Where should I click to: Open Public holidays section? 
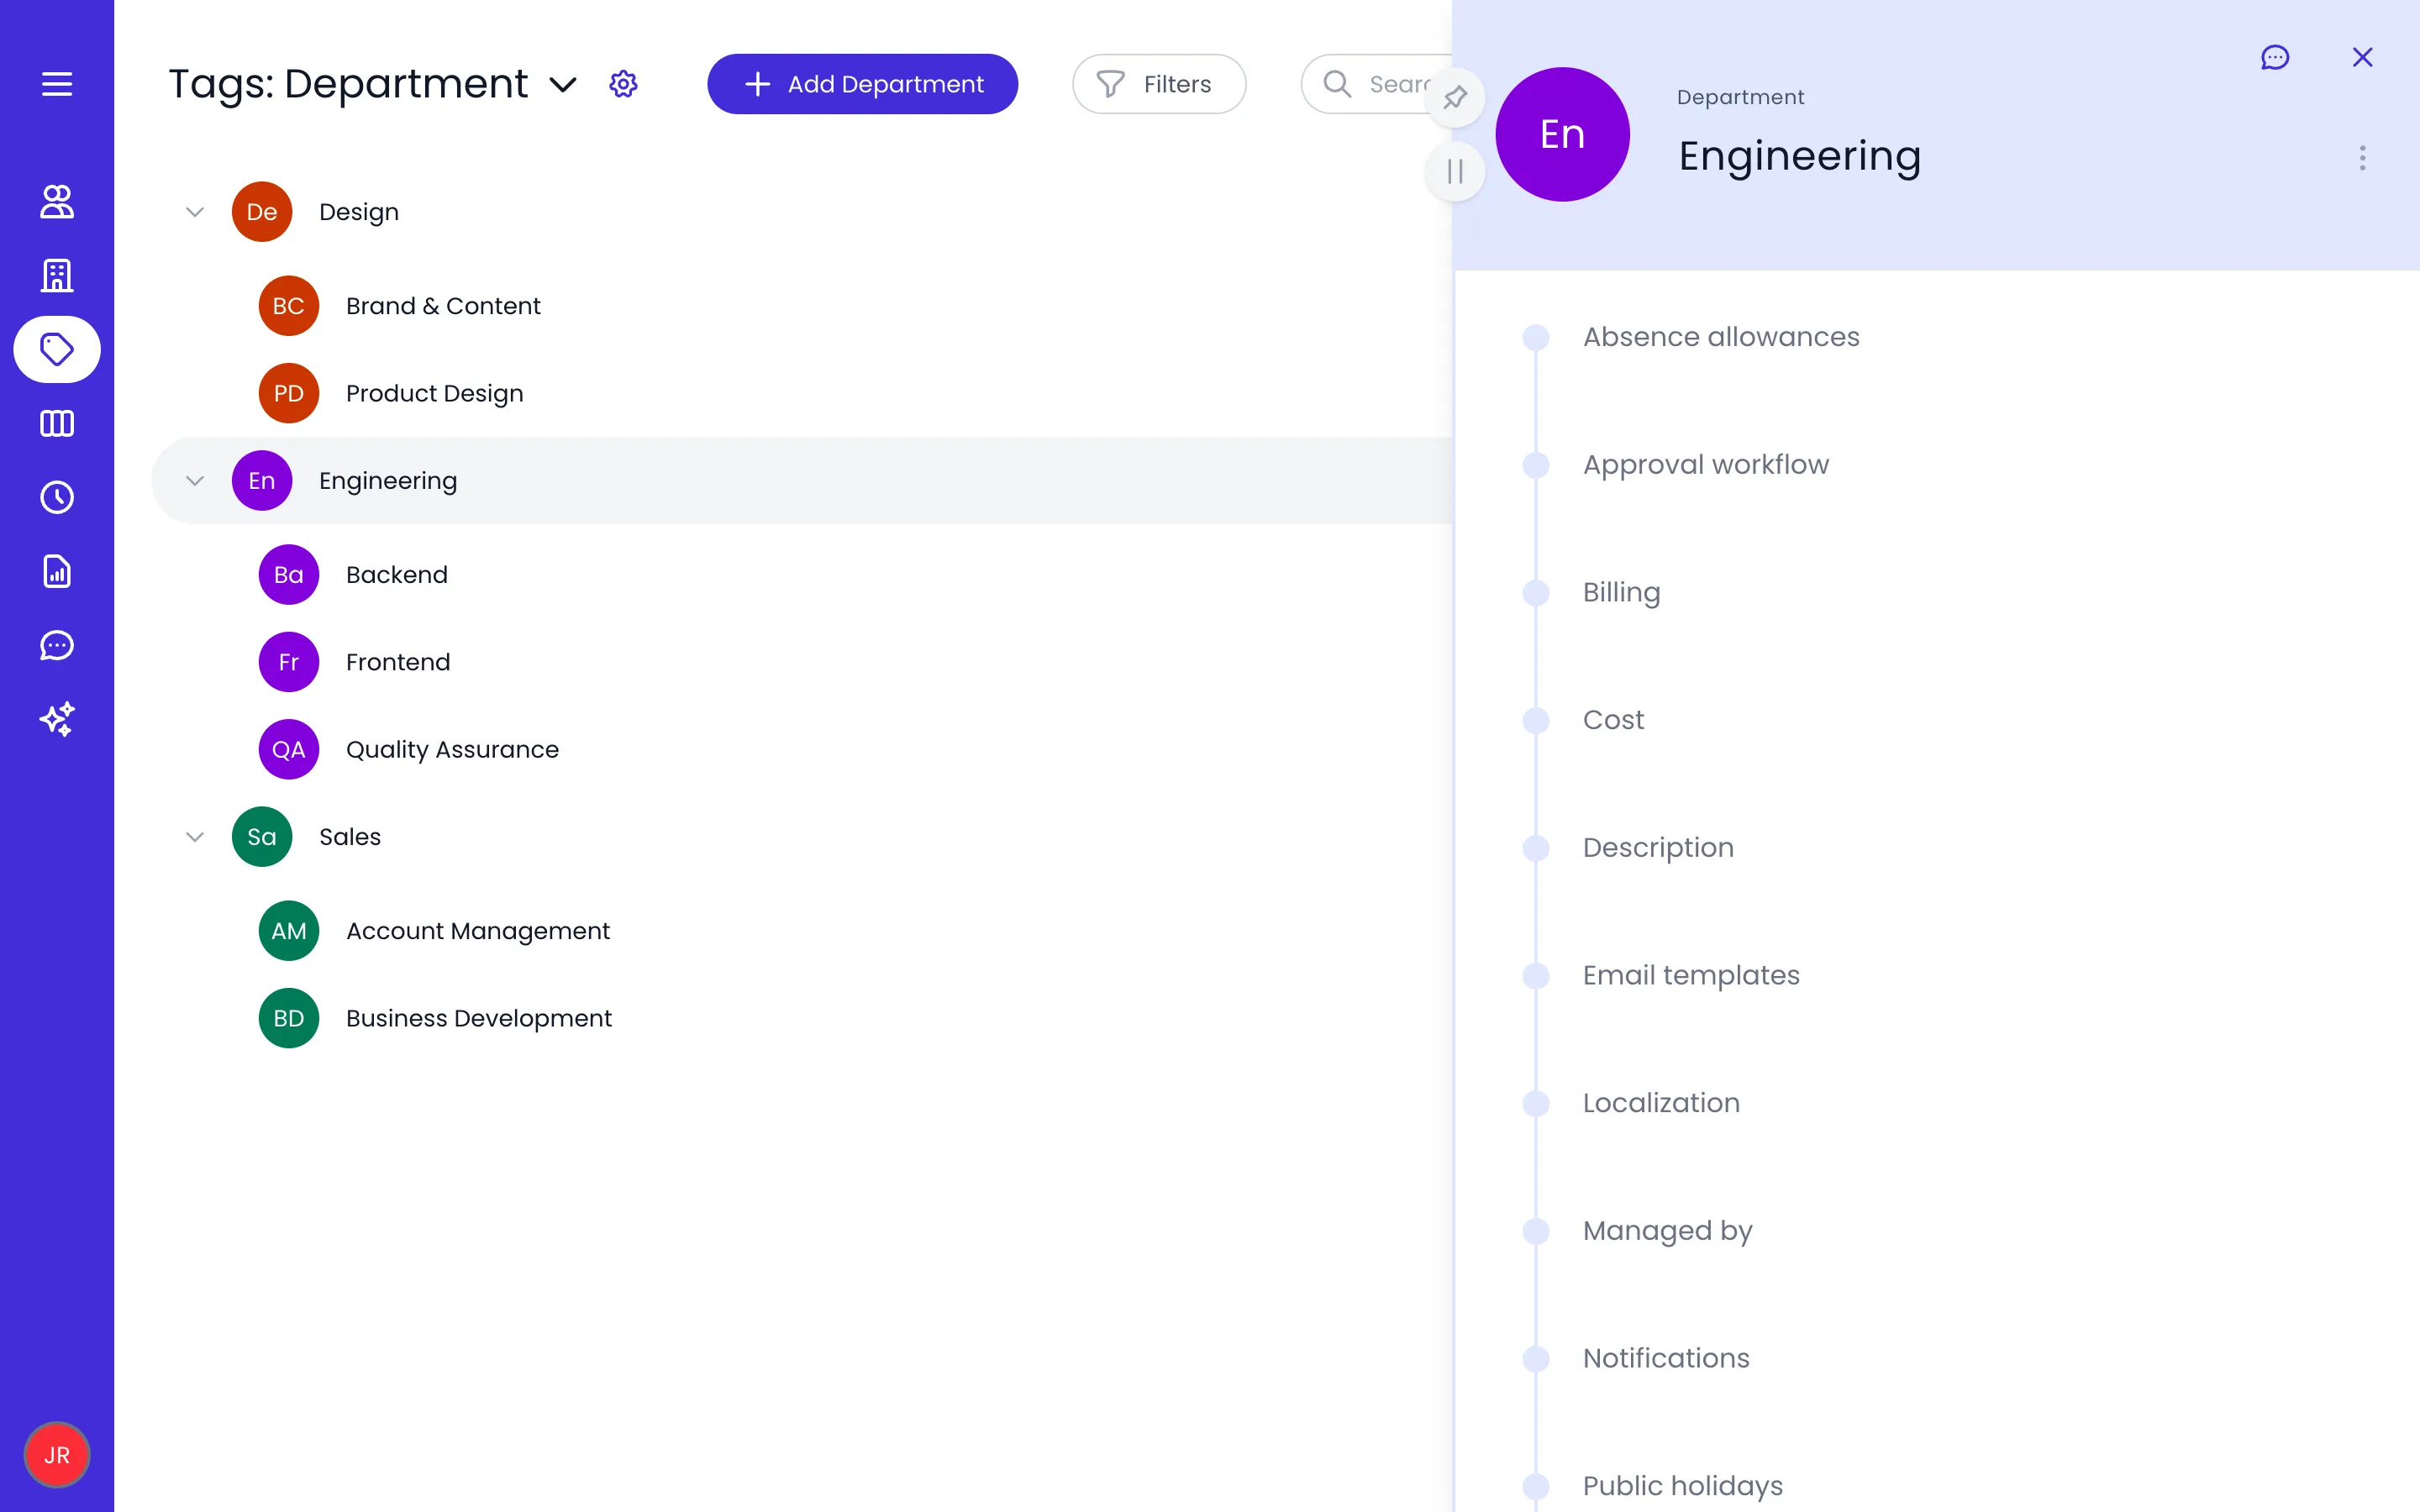[x=1682, y=1486]
